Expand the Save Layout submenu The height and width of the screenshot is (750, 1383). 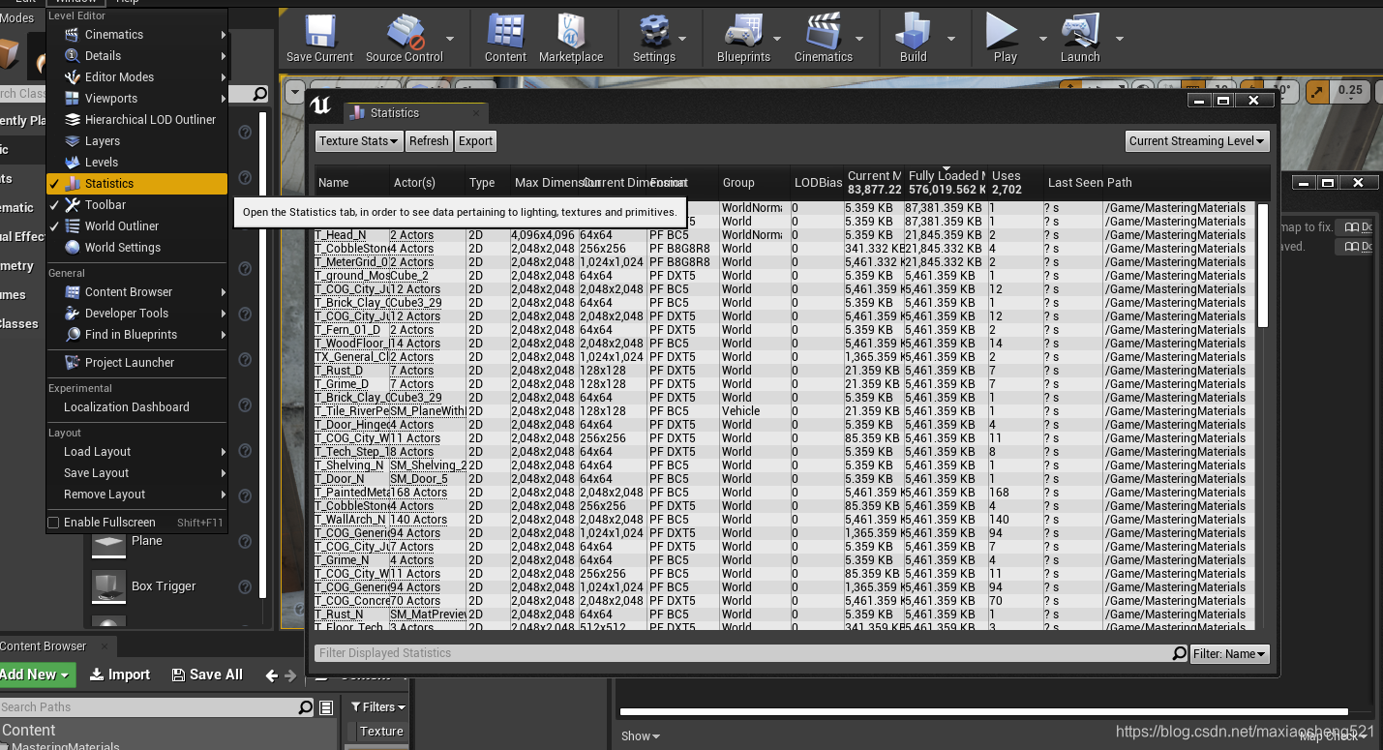[x=137, y=473]
